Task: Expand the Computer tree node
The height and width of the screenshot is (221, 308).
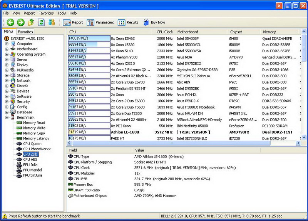Action: tap(7, 44)
